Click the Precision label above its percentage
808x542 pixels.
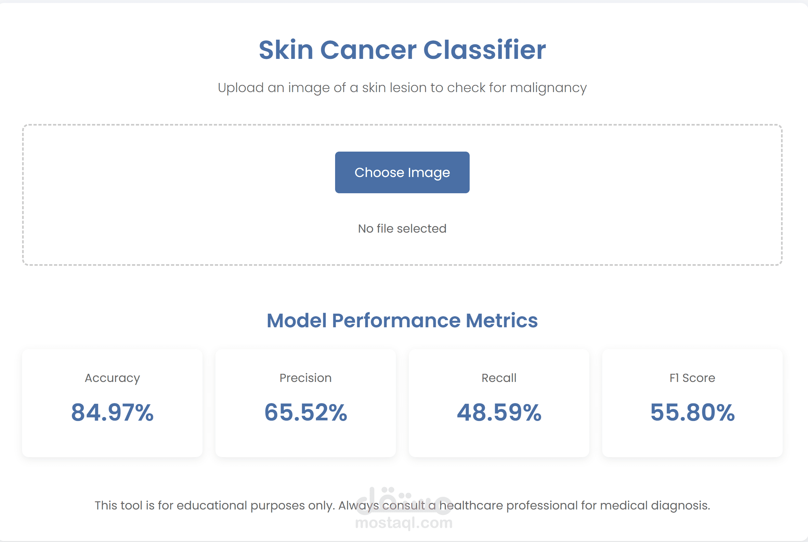pos(305,378)
